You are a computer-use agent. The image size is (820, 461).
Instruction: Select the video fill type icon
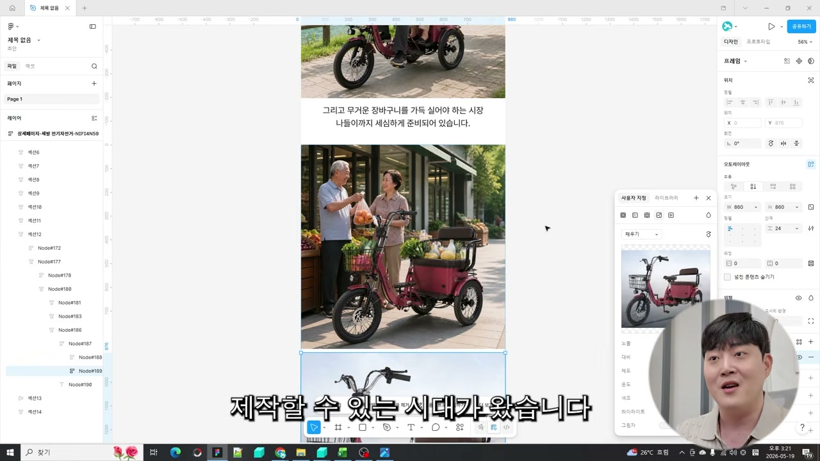click(671, 215)
